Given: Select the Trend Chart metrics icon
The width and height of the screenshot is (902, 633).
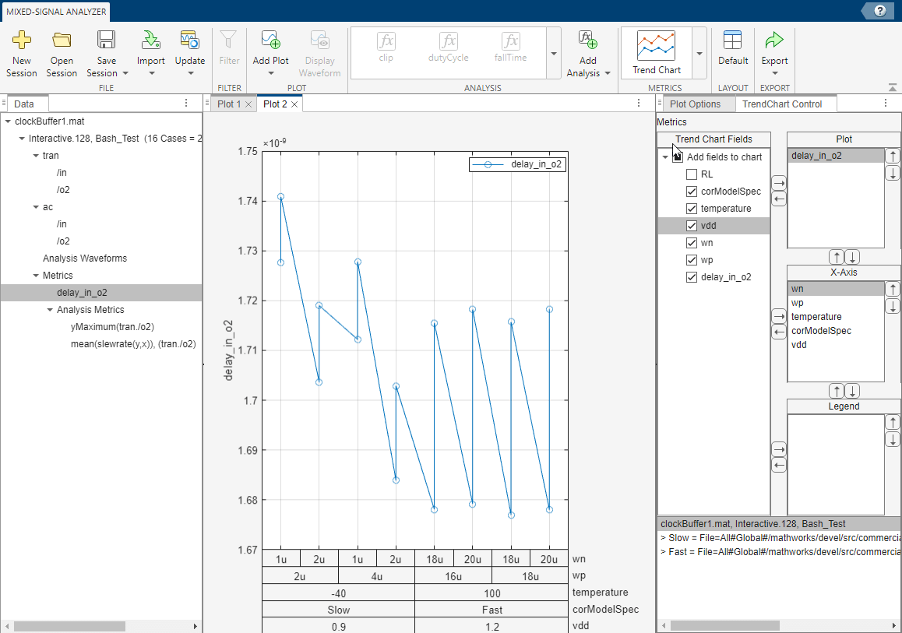Looking at the screenshot, I should point(656,47).
